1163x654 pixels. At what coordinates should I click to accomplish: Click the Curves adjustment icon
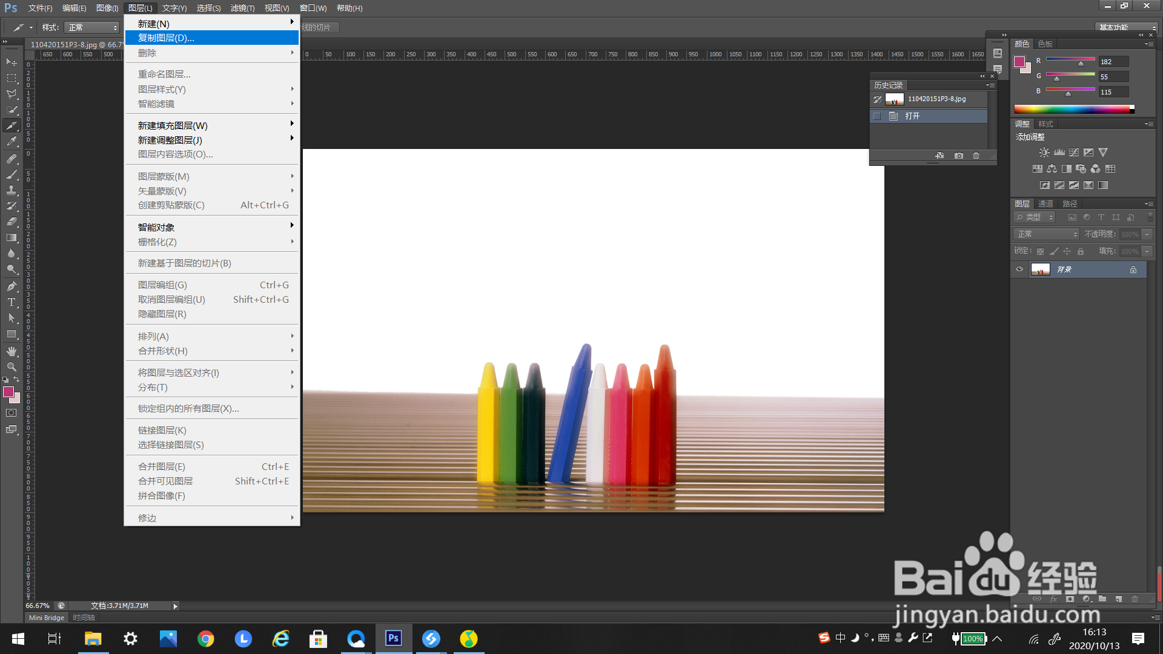(x=1074, y=153)
